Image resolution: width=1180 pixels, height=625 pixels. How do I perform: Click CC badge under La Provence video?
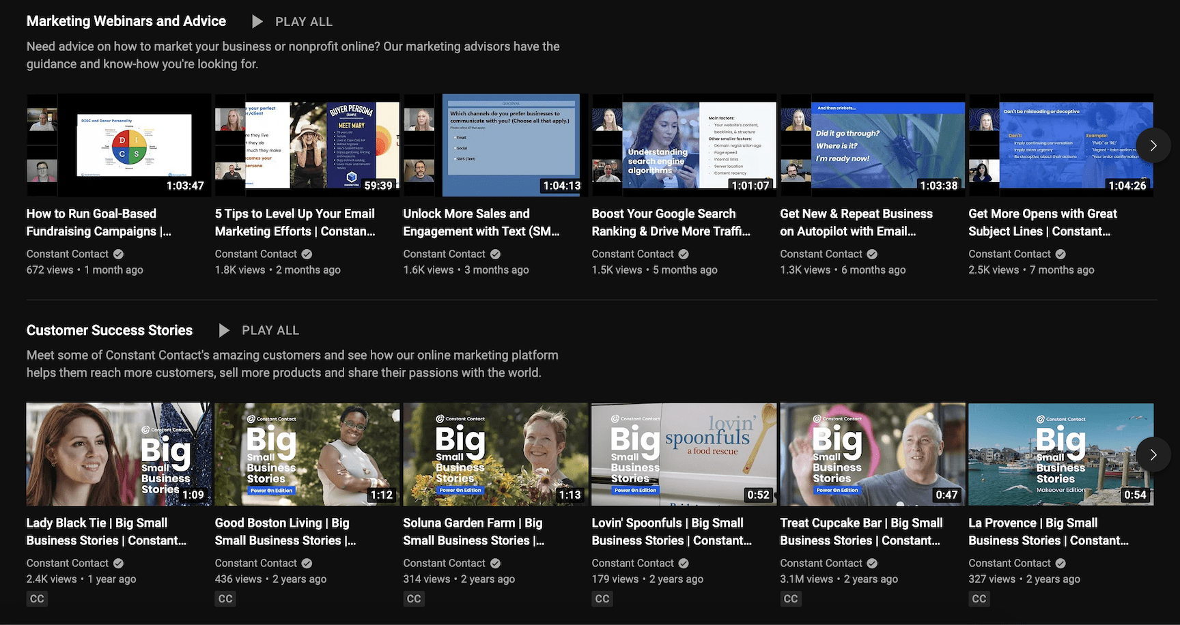click(x=979, y=599)
